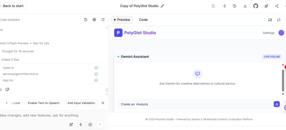286x130 pixels.
Task: Open types.ts file row
Action: [x=50, y=68]
